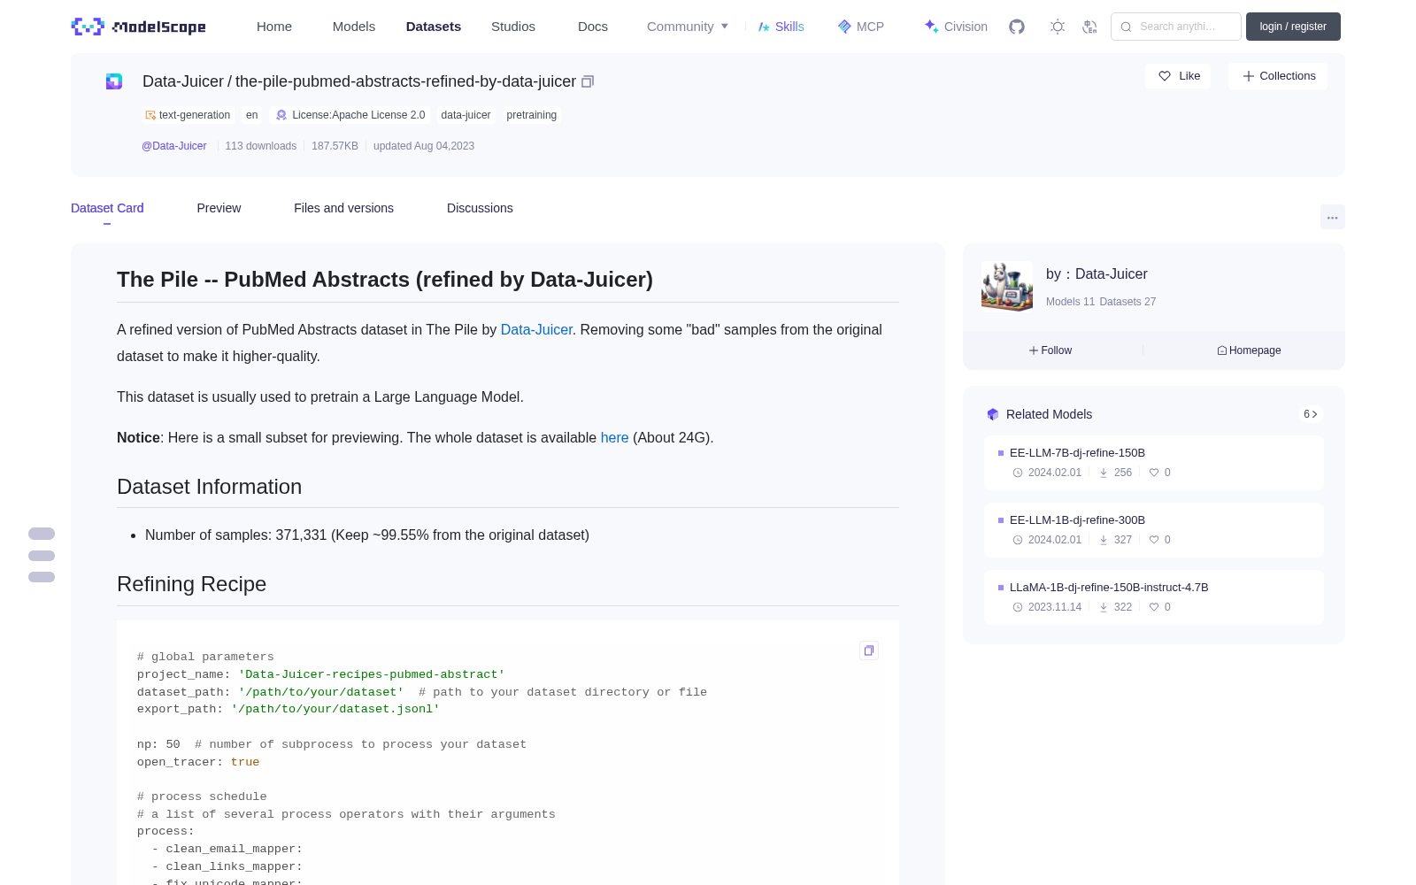Image resolution: width=1416 pixels, height=885 pixels.
Task: Click clock icon on LLaMA-1B card
Action: click(1018, 607)
